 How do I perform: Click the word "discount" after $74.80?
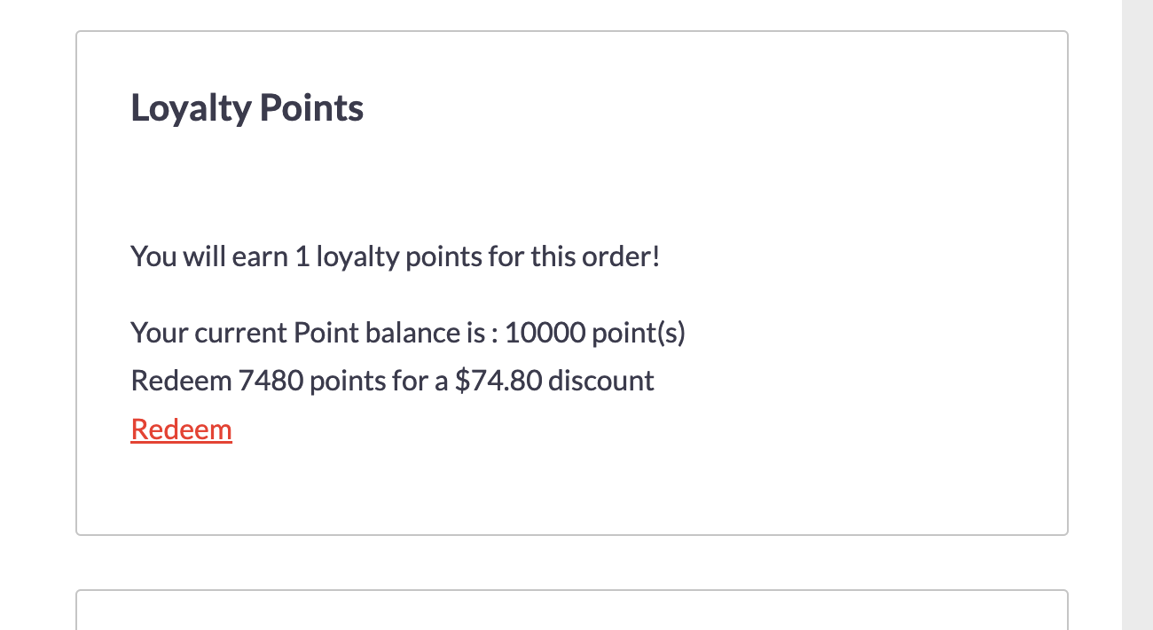click(x=601, y=381)
